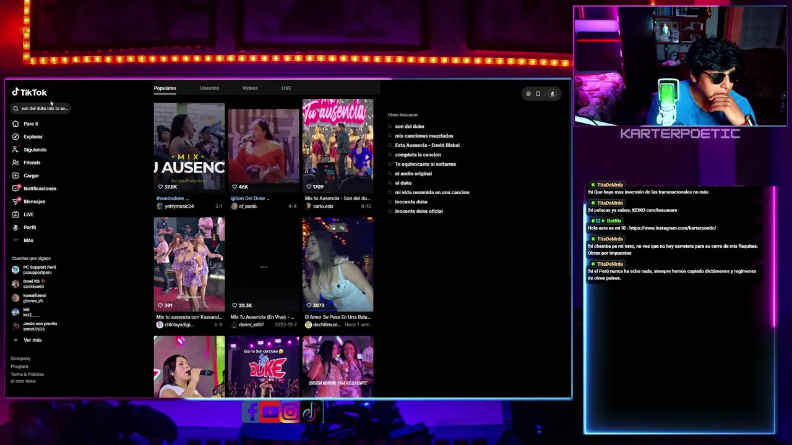Open Notificaciones icon with badge
Image resolution: width=792 pixels, height=445 pixels.
(x=16, y=188)
